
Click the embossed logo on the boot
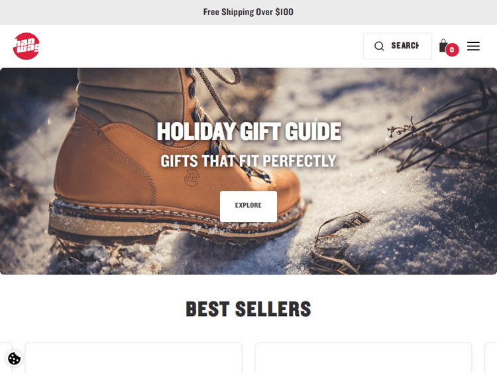pyautogui.click(x=192, y=178)
